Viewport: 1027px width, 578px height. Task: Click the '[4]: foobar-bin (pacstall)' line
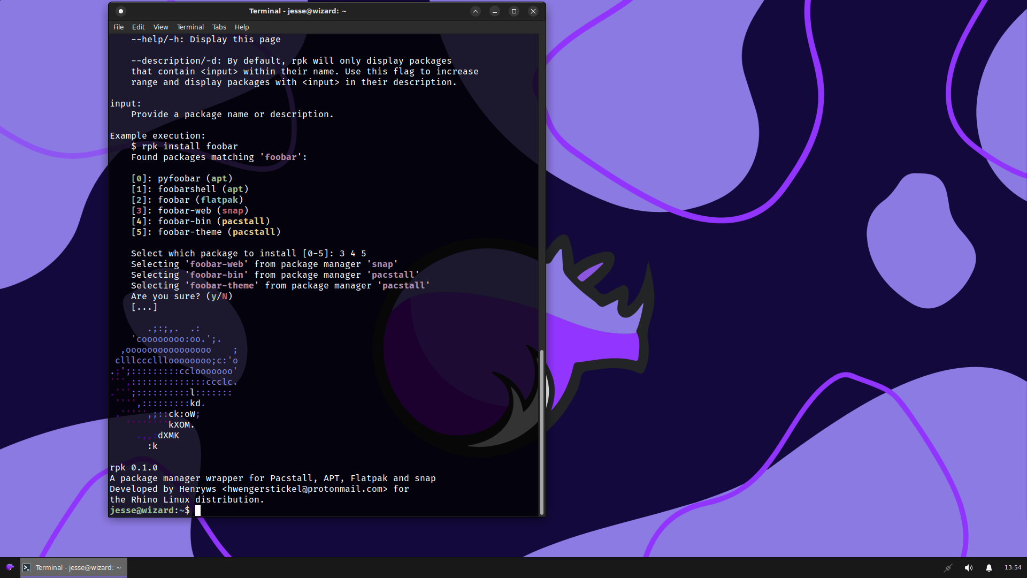click(x=201, y=222)
